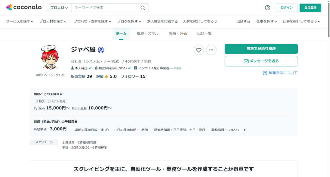
Task: Click the coconala logo
Action: click(x=24, y=7)
